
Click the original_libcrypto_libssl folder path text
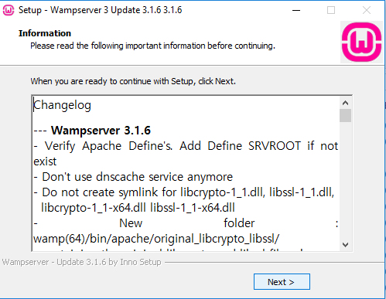(x=156, y=239)
